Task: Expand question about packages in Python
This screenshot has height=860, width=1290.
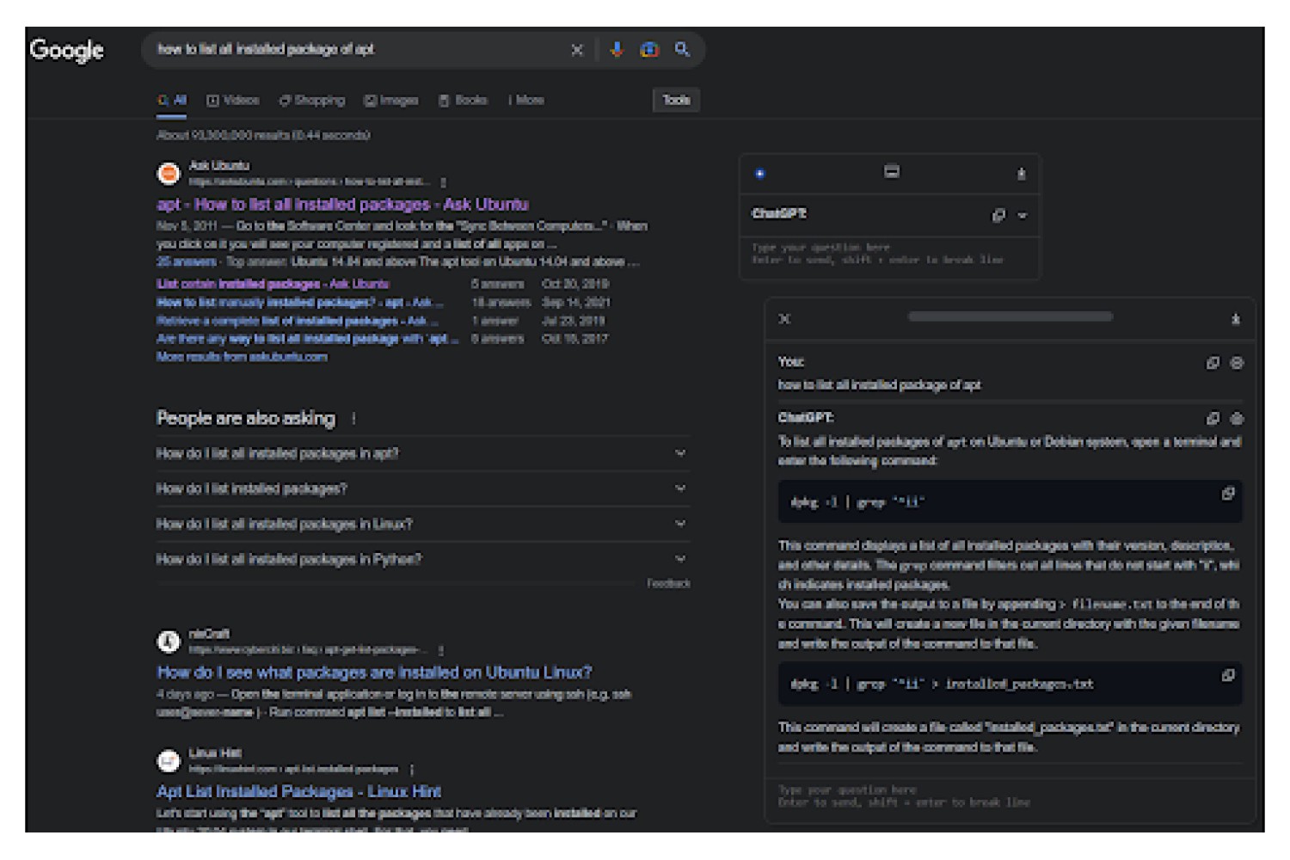Action: 423,559
